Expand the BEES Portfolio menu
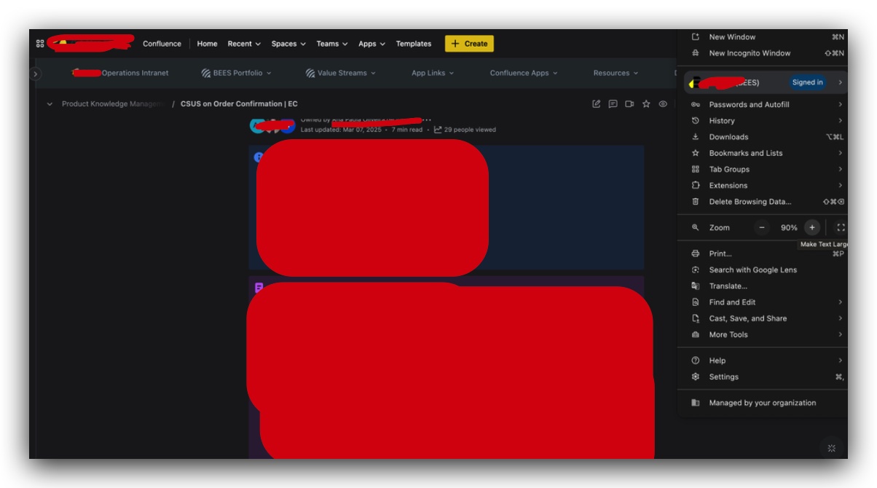Screen dimensions: 877x488 coord(236,73)
